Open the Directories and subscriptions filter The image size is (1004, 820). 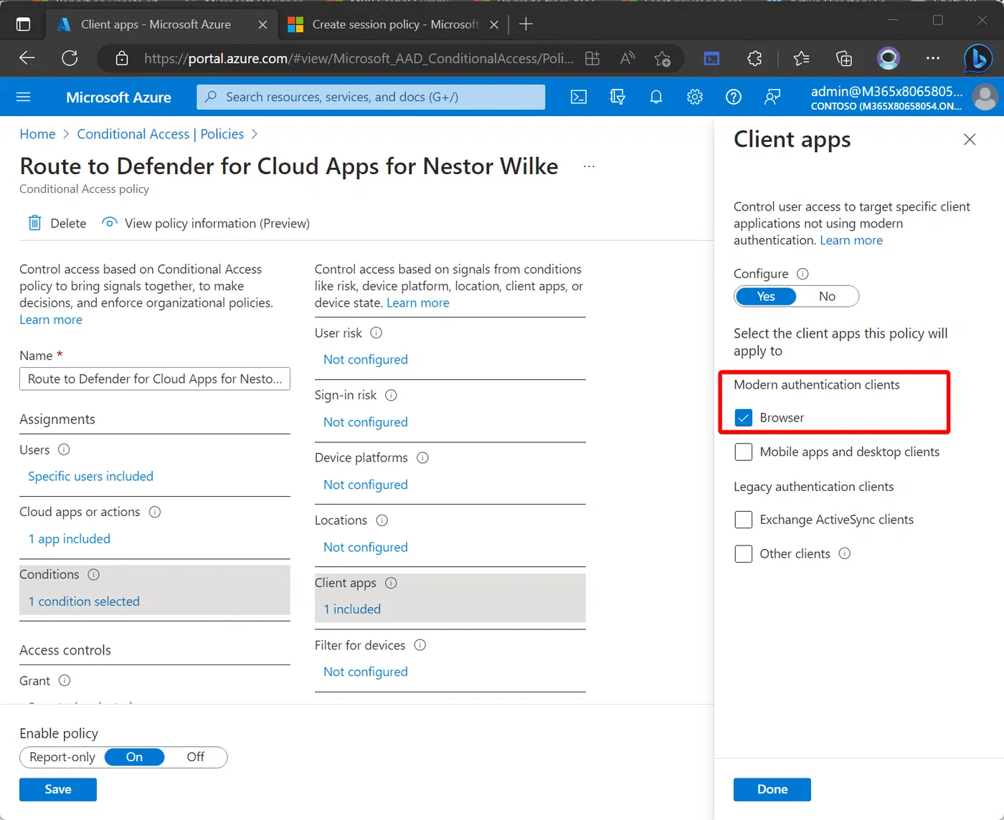[x=617, y=97]
